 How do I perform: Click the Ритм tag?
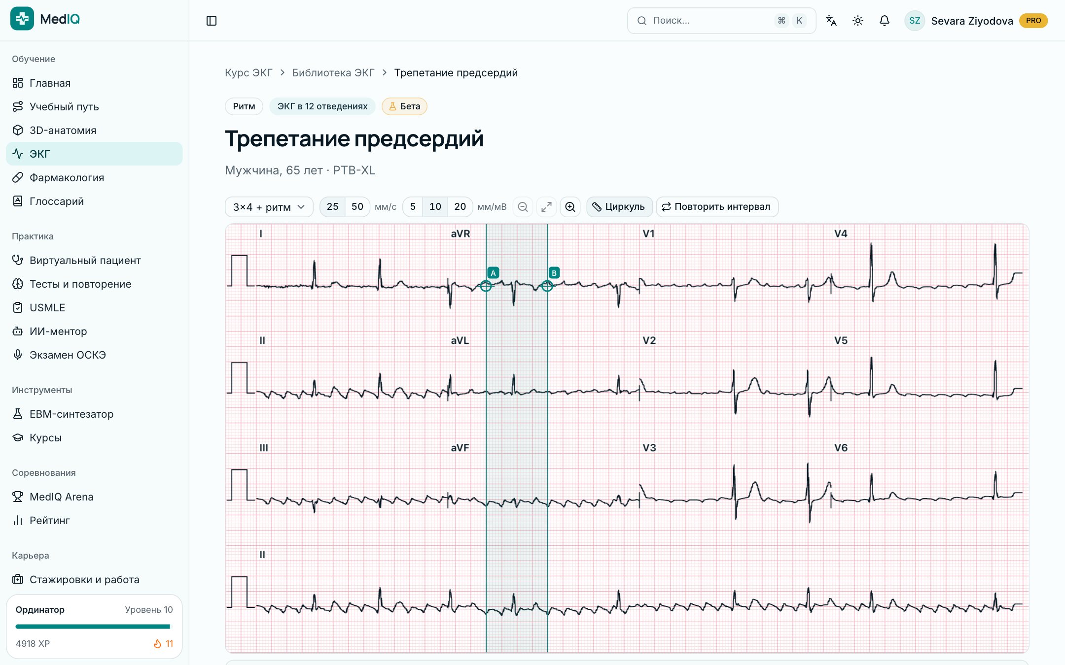(x=244, y=106)
